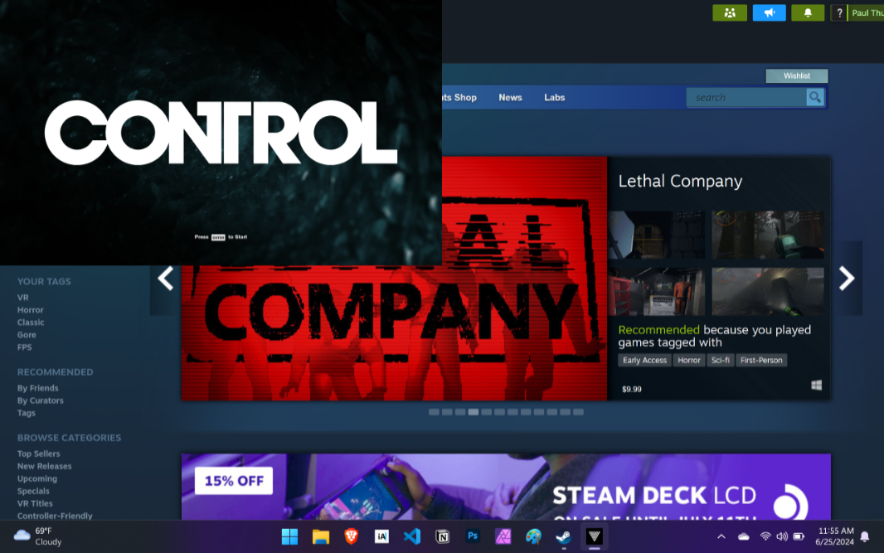
Task: Show next carousel item arrow
Action: [x=847, y=279]
